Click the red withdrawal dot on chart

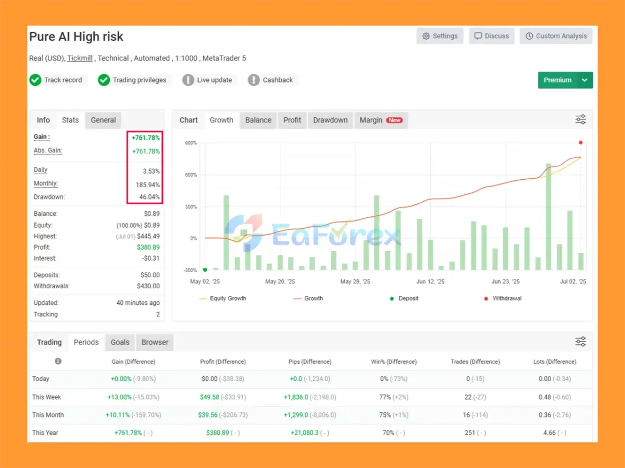pyautogui.click(x=580, y=142)
